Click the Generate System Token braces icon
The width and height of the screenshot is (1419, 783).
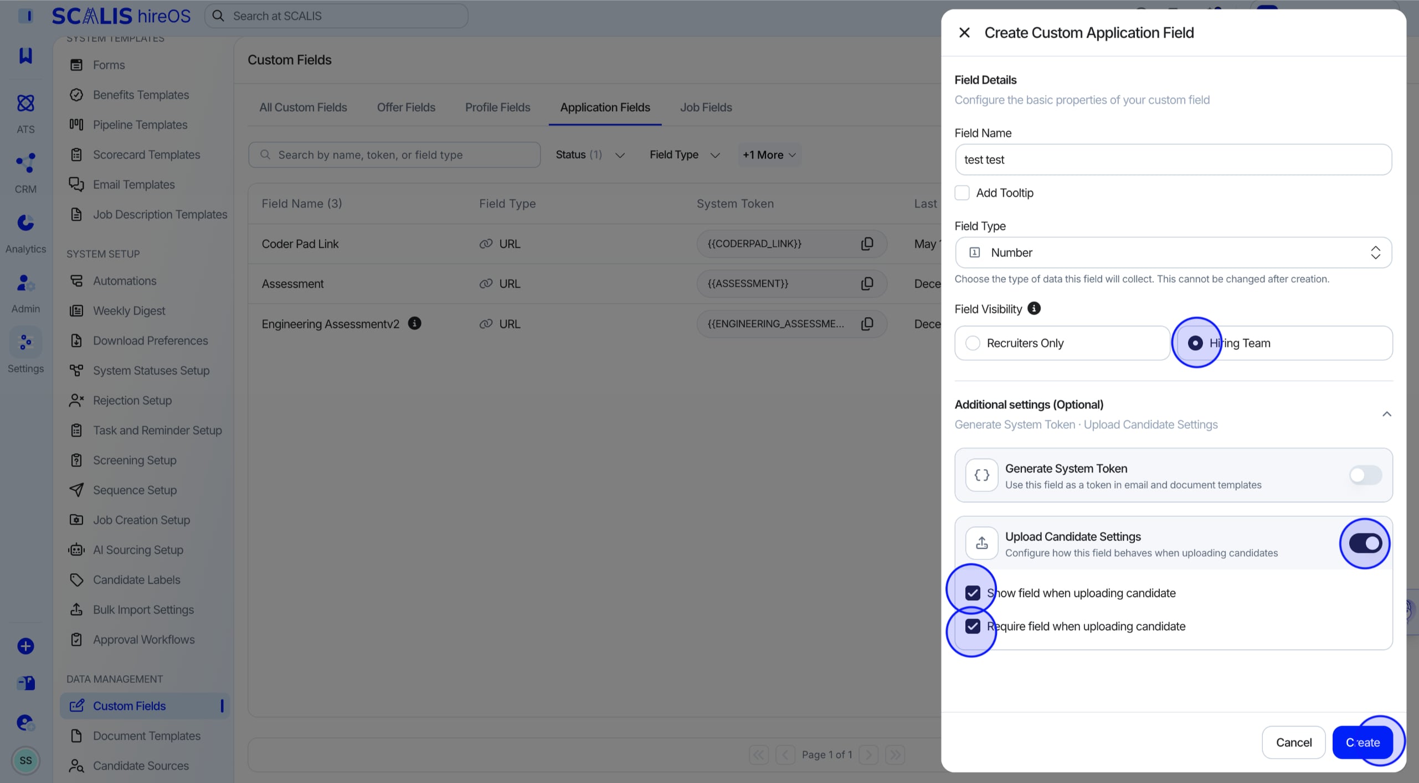coord(981,475)
